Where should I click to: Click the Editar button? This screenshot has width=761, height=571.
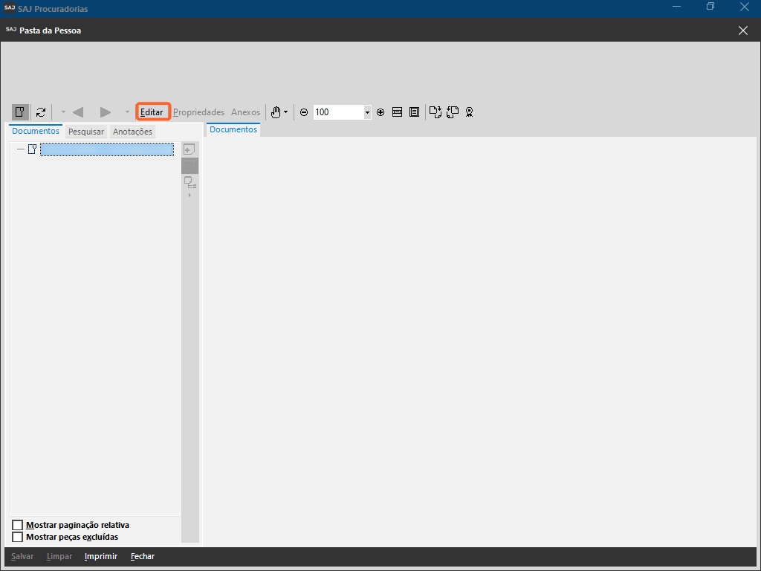(152, 112)
